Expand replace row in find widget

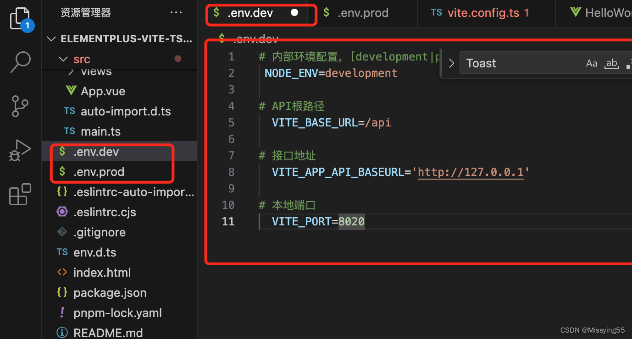pyautogui.click(x=451, y=64)
